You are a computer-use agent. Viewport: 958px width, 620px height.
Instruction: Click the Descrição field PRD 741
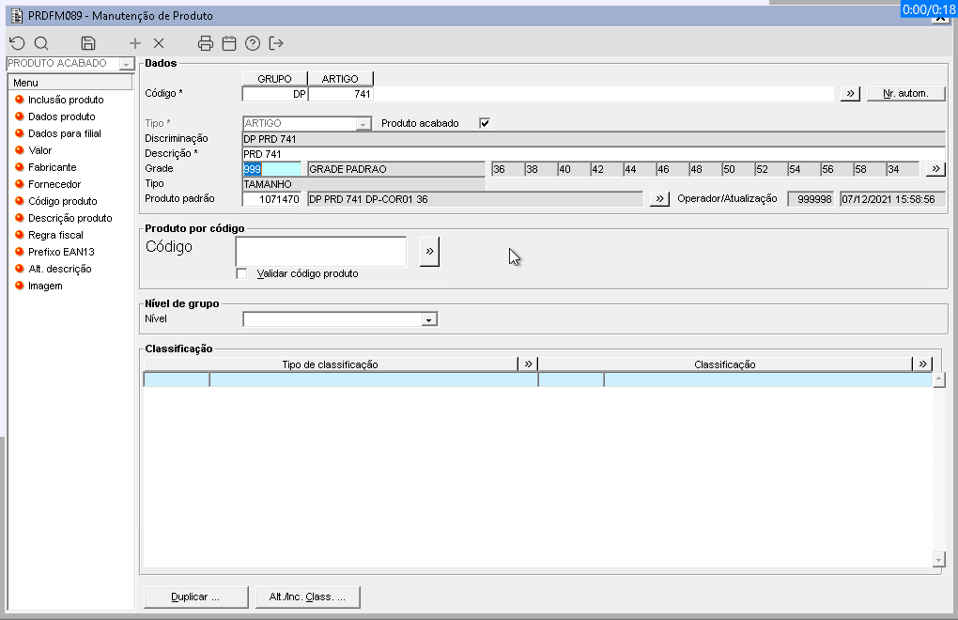[594, 154]
